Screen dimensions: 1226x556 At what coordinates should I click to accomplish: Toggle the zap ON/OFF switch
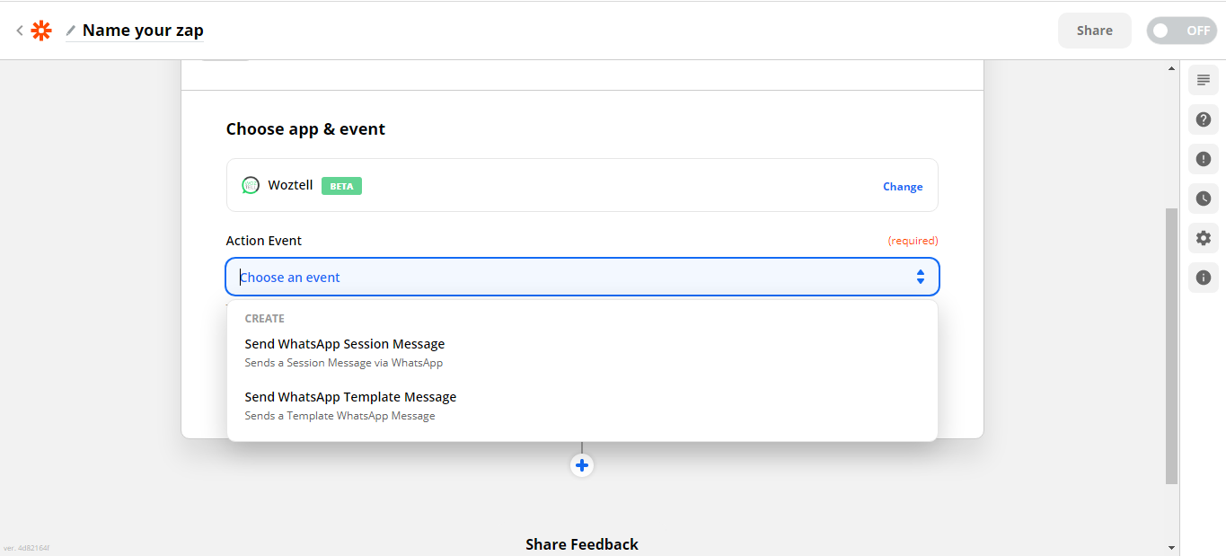pos(1181,31)
